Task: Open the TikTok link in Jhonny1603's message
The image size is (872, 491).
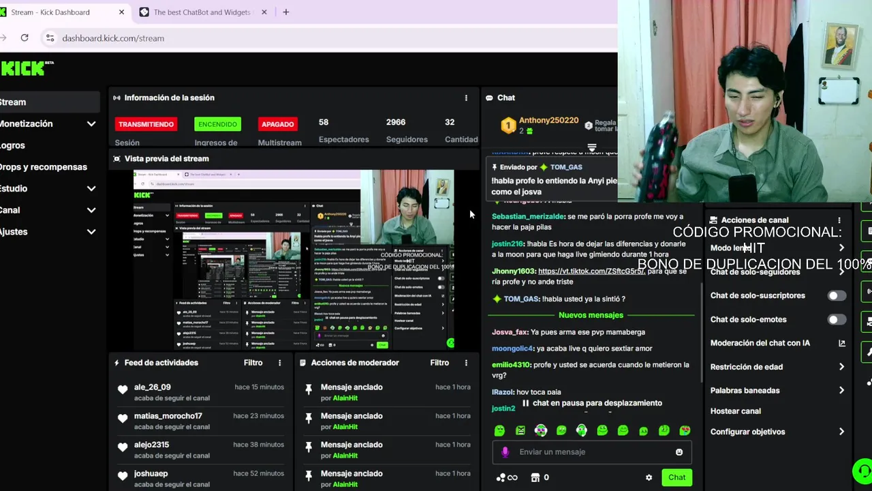Action: tap(591, 271)
